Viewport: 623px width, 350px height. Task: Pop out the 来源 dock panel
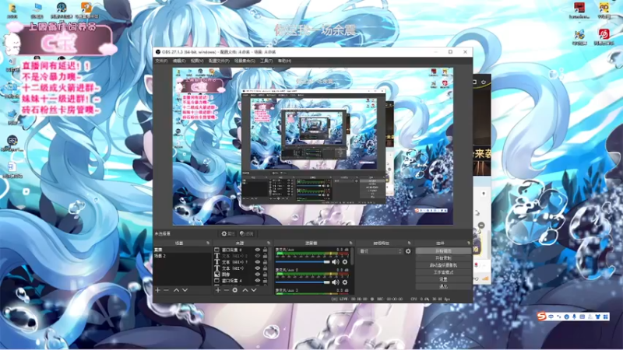269,243
